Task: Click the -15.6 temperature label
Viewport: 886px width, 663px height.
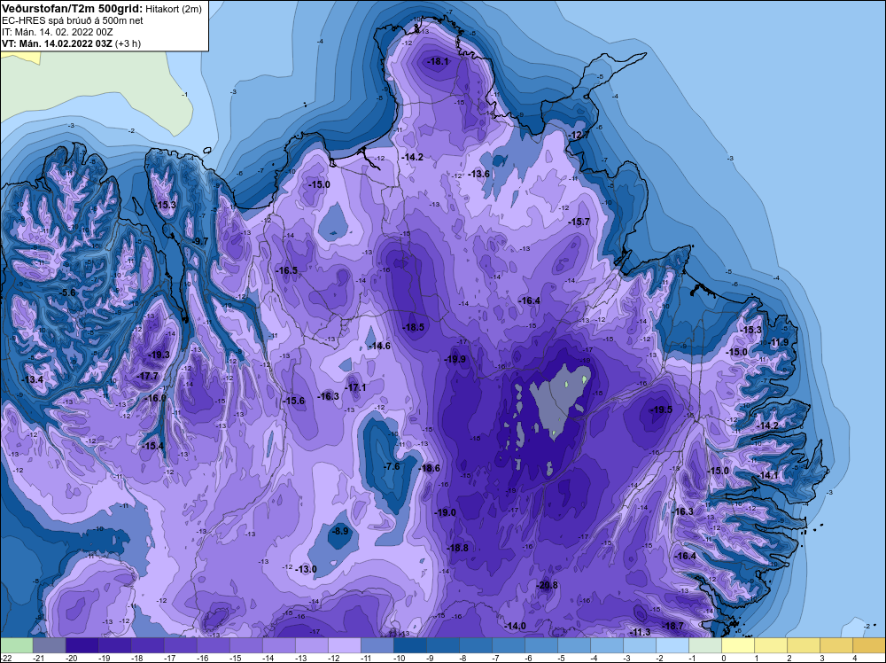Action: [294, 401]
